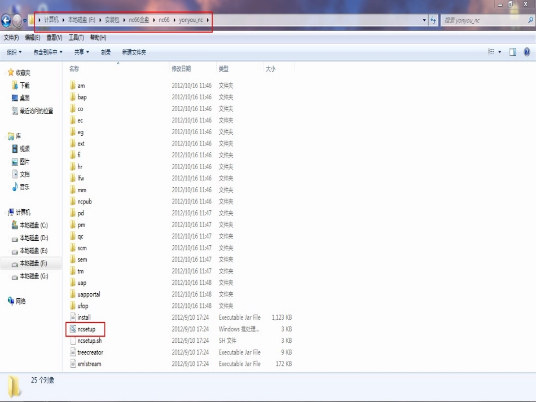536x402 pixels.
Task: Select the am folder icon
Action: (x=72, y=85)
